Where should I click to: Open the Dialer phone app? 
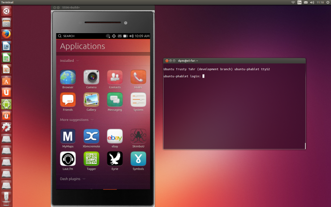coord(138,77)
